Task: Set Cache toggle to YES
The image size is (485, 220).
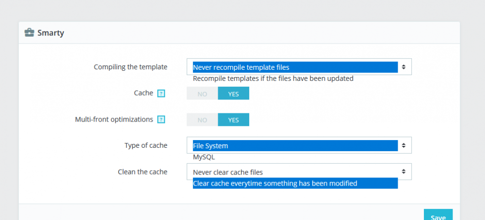Action: 233,94
